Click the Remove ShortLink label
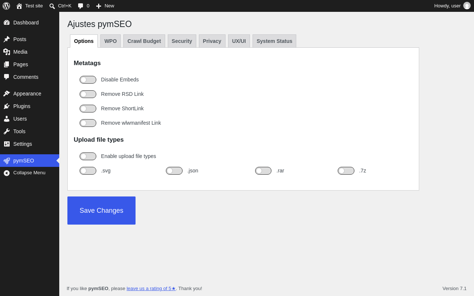The image size is (474, 296). point(122,108)
